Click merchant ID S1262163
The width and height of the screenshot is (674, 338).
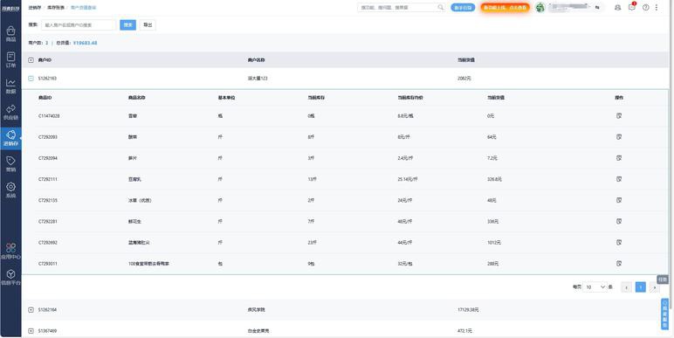click(47, 79)
